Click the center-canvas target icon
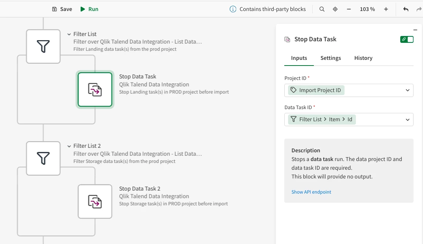Image resolution: width=423 pixels, height=244 pixels. coord(335,9)
